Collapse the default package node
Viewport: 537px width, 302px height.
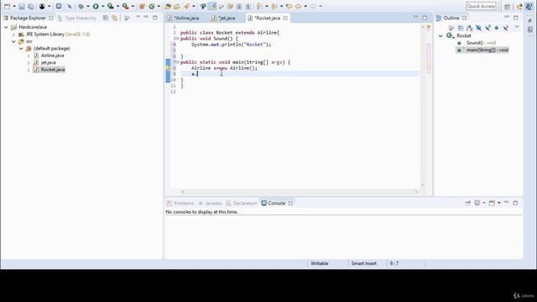point(21,49)
